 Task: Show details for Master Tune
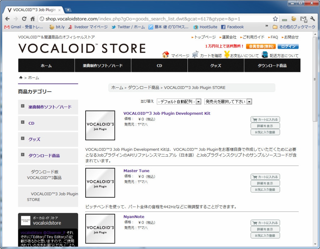tap(265, 183)
